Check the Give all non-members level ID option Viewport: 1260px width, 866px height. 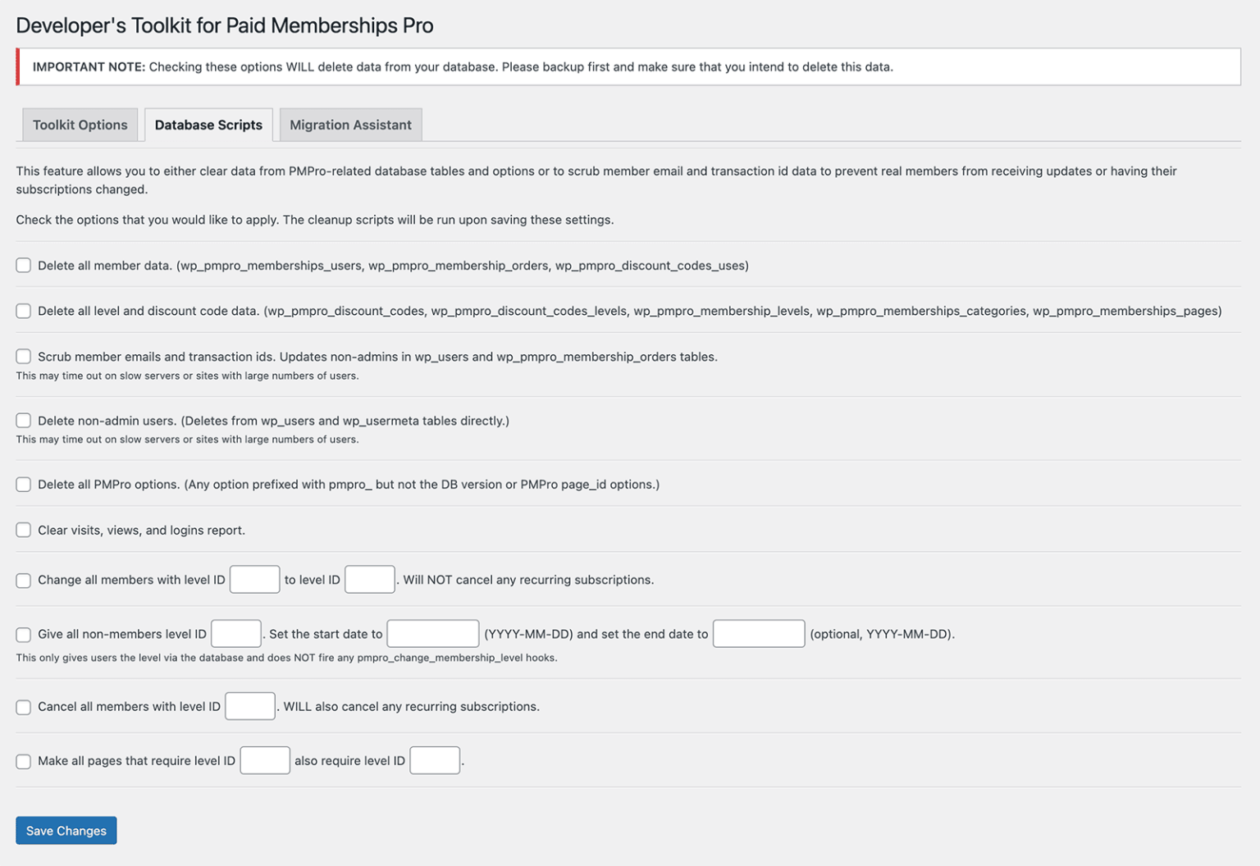(x=23, y=634)
